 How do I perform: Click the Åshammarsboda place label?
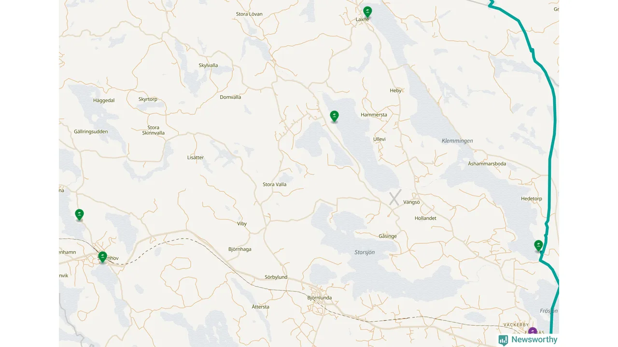coord(487,164)
